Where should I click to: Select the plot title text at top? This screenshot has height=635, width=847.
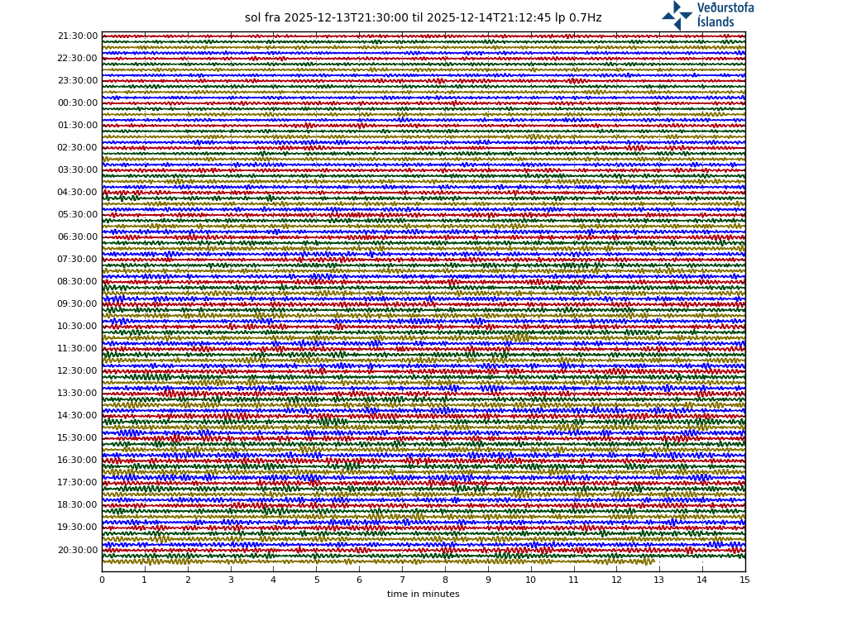coord(423,18)
